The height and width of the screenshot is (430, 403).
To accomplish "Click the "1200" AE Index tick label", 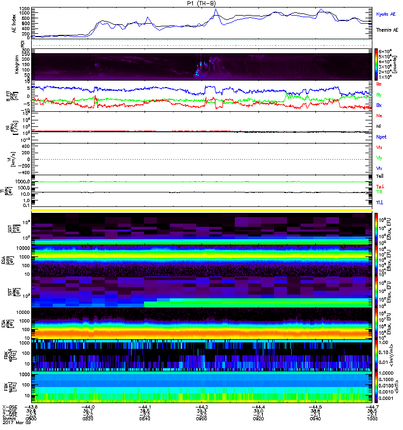I will [24, 9].
